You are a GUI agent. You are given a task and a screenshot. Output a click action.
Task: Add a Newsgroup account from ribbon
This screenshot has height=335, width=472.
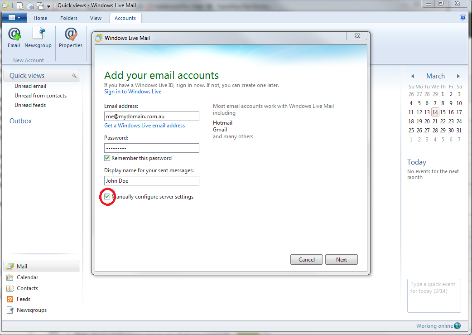pyautogui.click(x=38, y=38)
